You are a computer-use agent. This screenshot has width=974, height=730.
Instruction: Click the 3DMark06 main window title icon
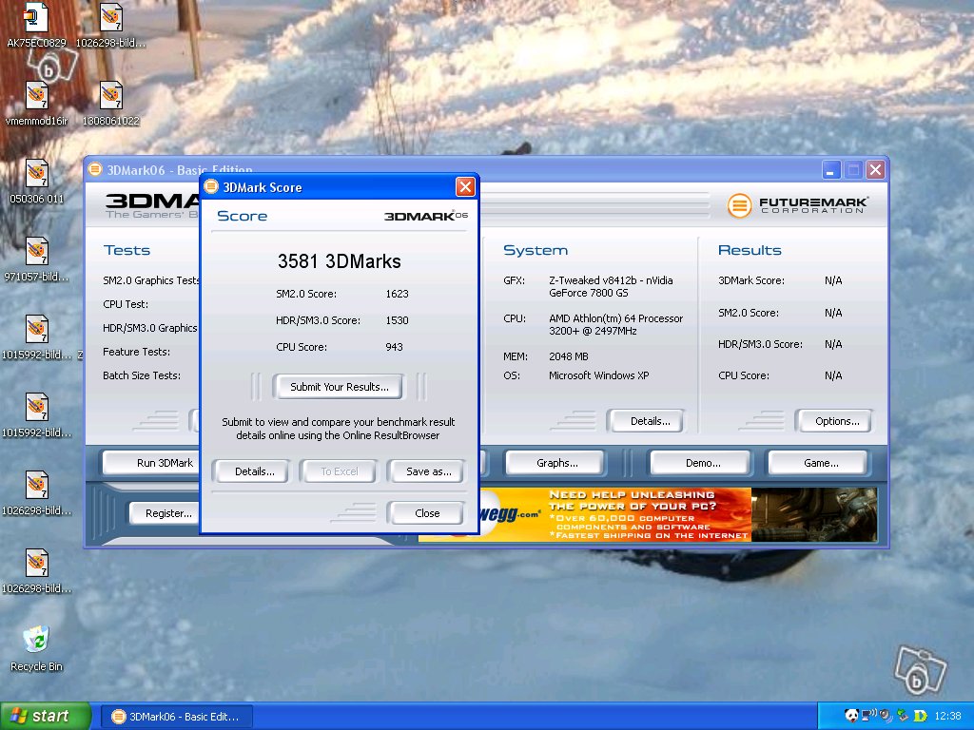[94, 169]
